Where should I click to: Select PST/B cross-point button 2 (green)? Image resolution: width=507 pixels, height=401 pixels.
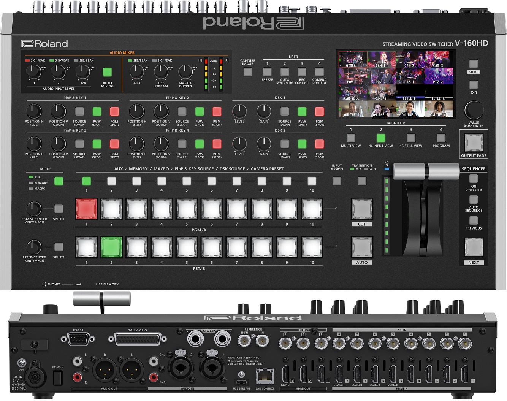click(x=111, y=247)
